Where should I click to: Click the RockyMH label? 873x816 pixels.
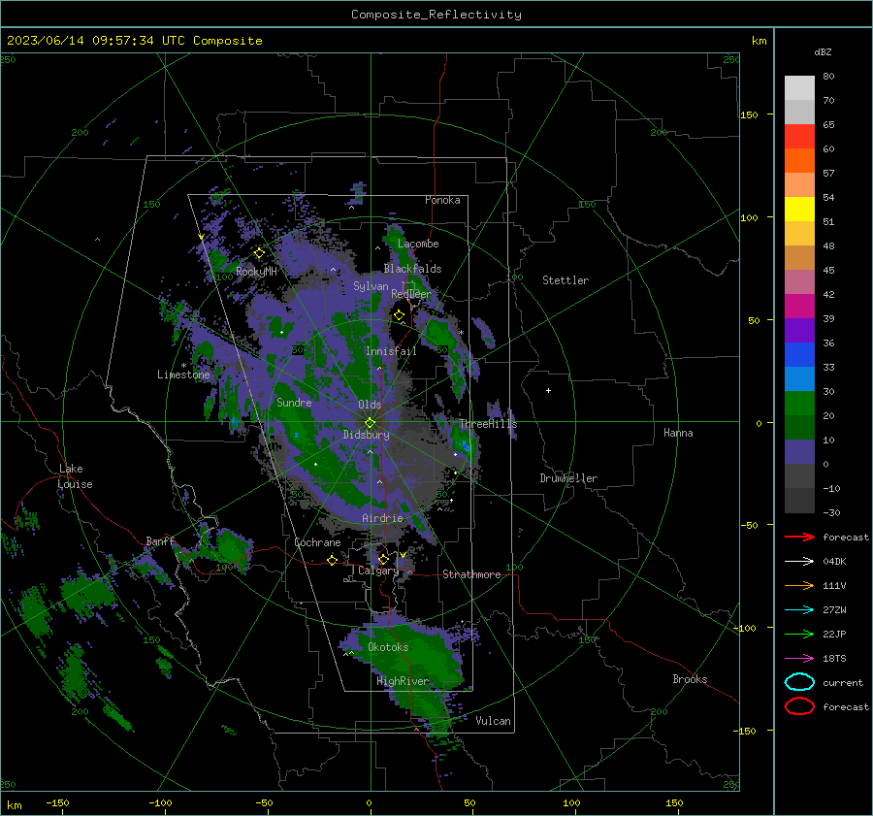click(x=257, y=272)
